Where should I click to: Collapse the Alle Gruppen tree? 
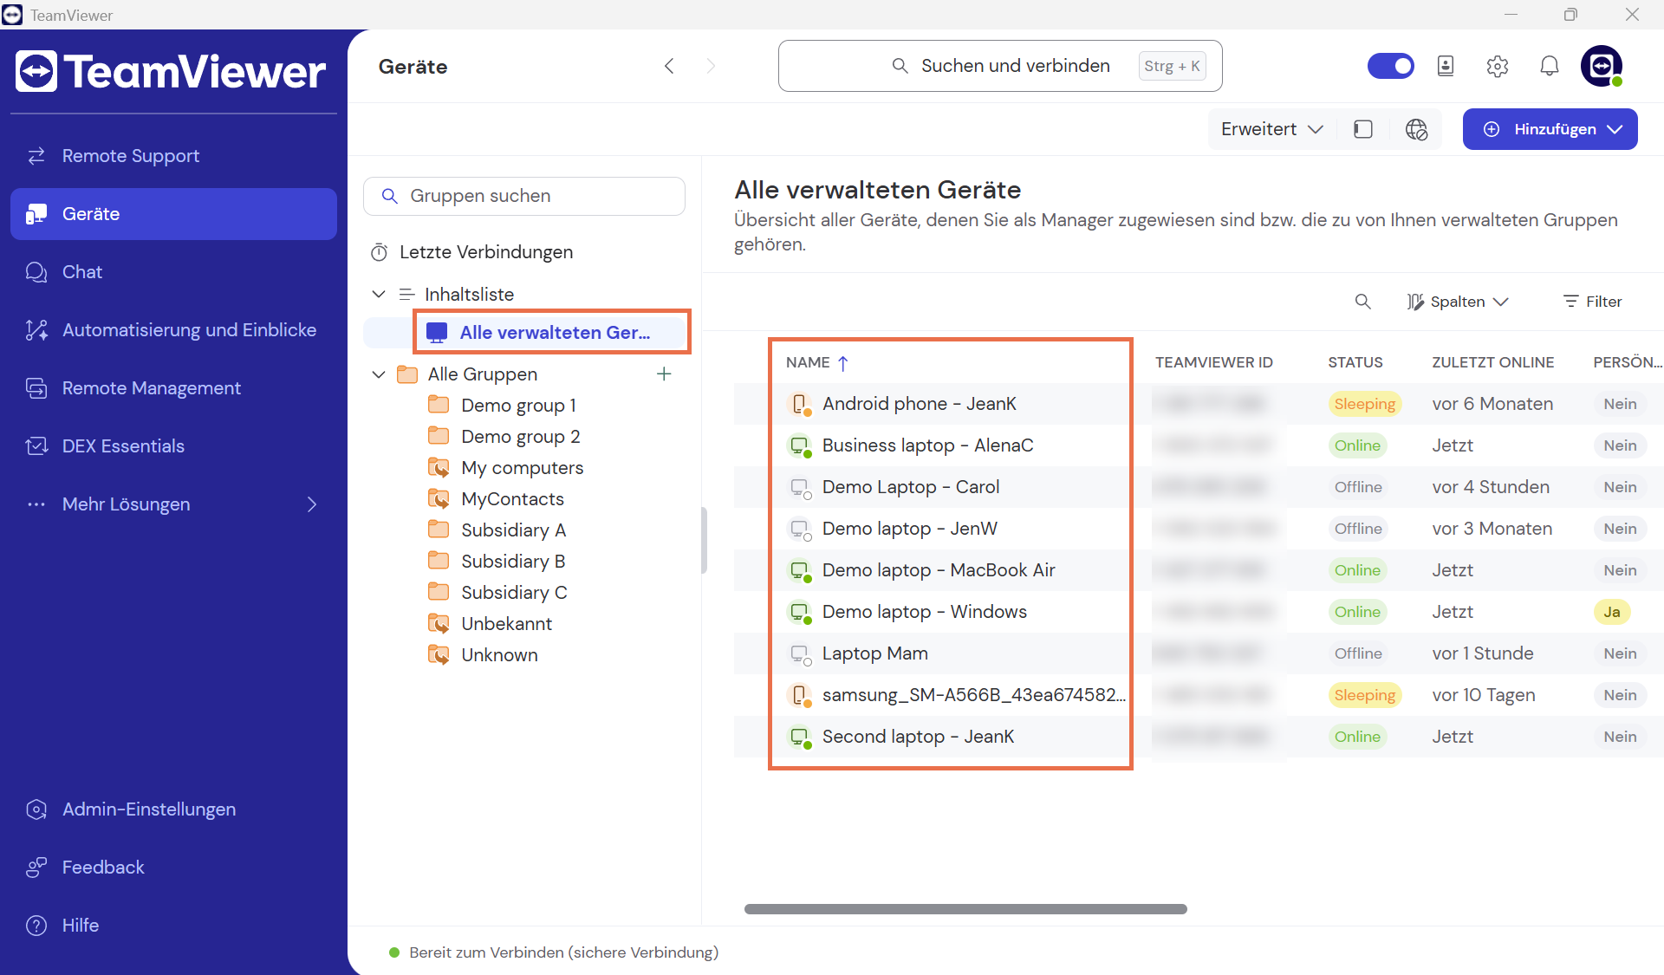click(x=379, y=374)
